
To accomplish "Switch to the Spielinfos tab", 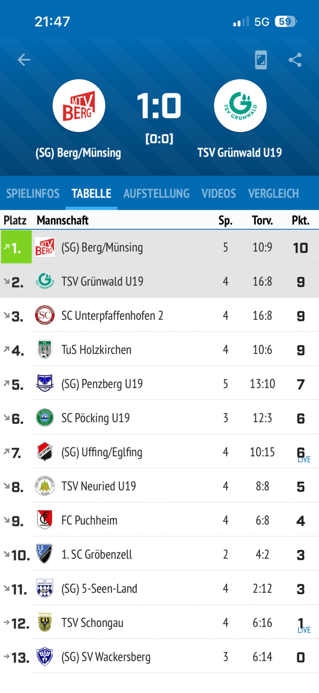I will [x=33, y=193].
